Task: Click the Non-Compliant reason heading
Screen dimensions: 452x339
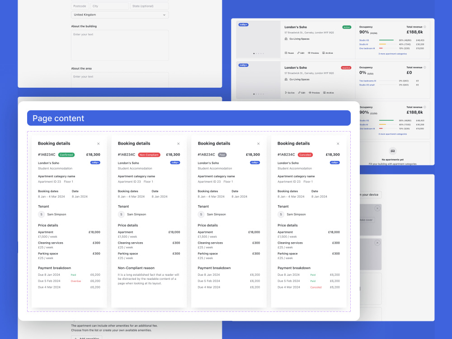Action: [x=136, y=268]
